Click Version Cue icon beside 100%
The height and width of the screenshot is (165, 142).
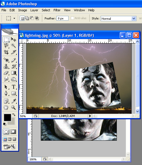click(x=45, y=159)
